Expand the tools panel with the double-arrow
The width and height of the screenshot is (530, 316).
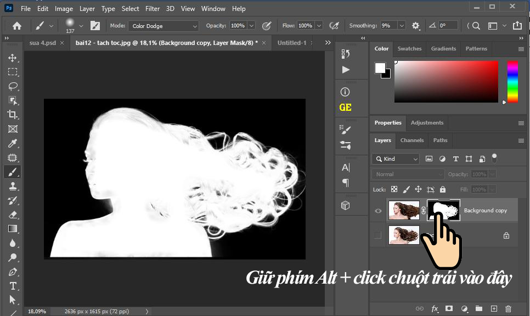click(x=7, y=38)
